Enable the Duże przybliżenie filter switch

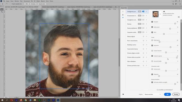pyautogui.click(x=143, y=28)
